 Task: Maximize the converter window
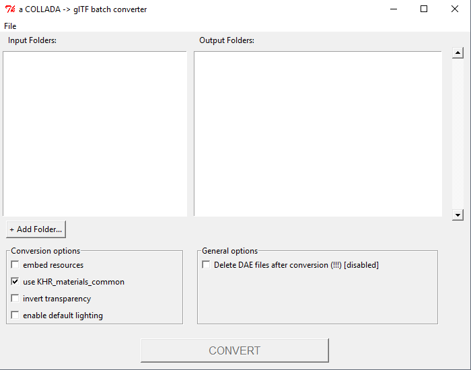424,9
